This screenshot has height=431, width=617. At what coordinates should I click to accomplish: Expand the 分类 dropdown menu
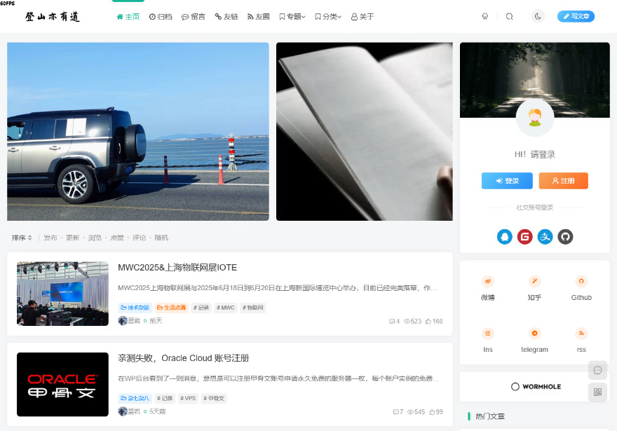coord(328,16)
